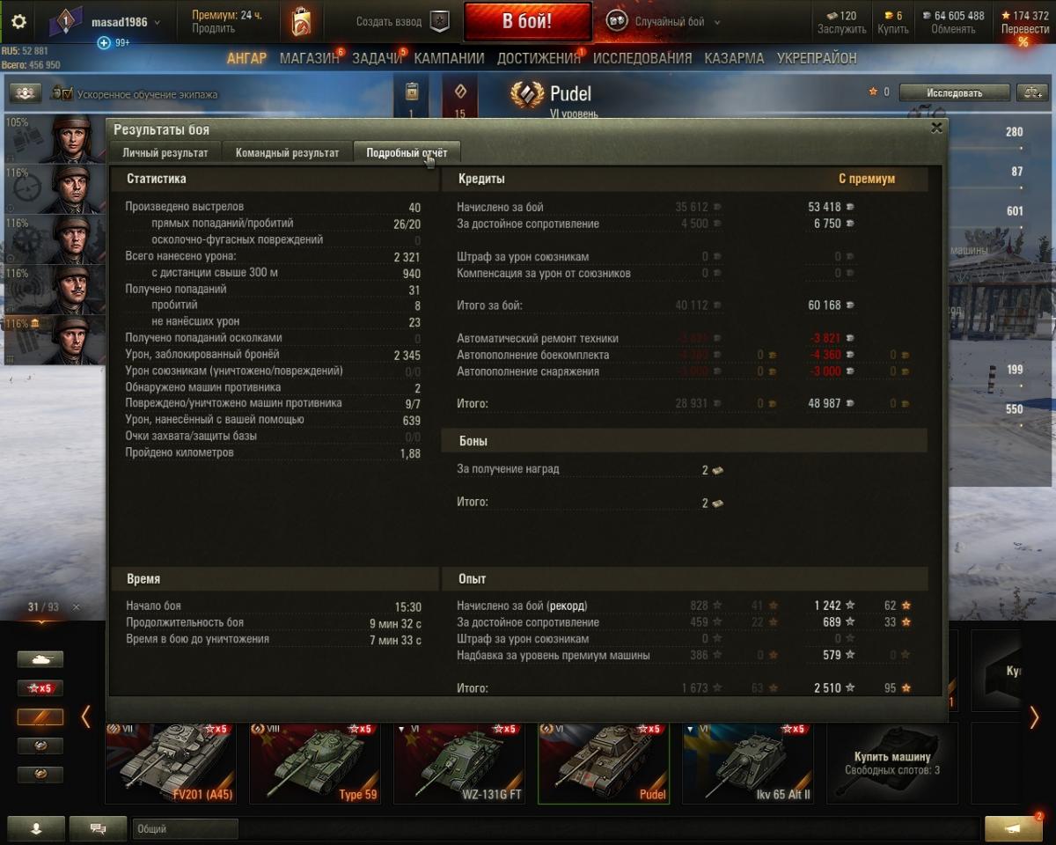Toggle the tank type carousel filter
Viewport: 1056px width, 845px height.
(x=40, y=659)
